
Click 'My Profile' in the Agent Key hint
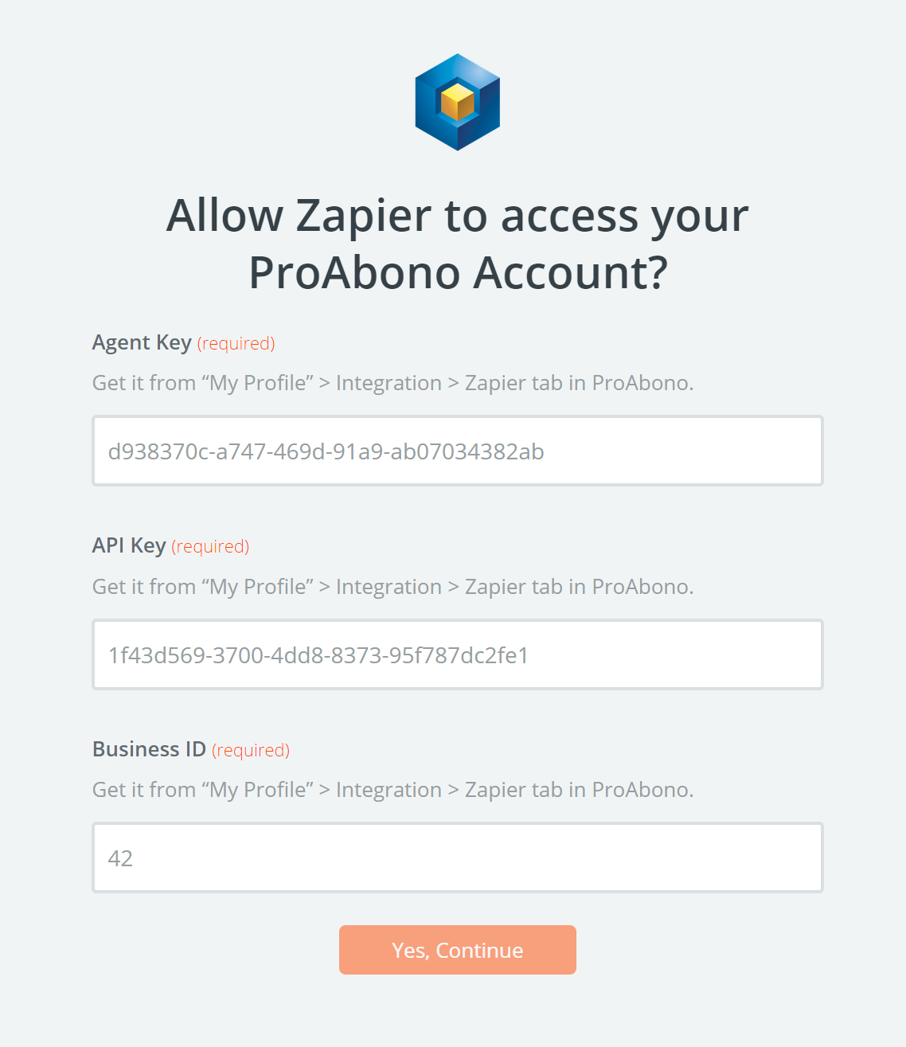258,383
